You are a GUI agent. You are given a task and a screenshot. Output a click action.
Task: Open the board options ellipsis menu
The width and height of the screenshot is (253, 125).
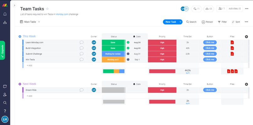point(246,9)
